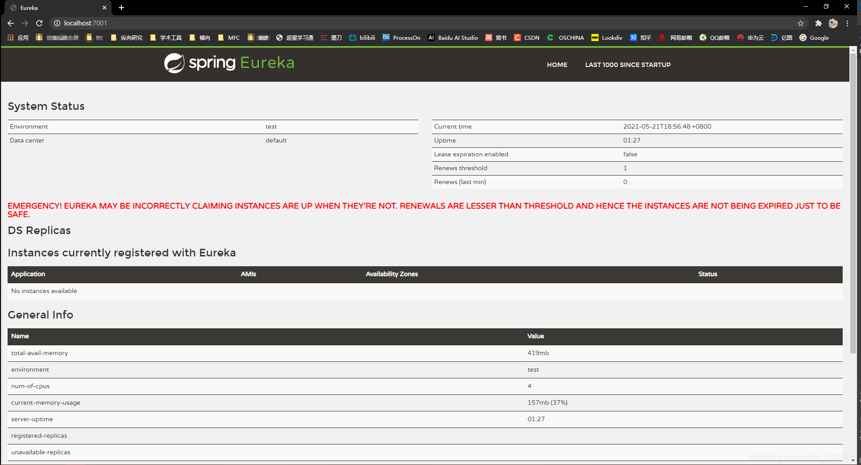Click the total-avail-memory row name
Viewport: 861px width, 465px height.
point(39,353)
